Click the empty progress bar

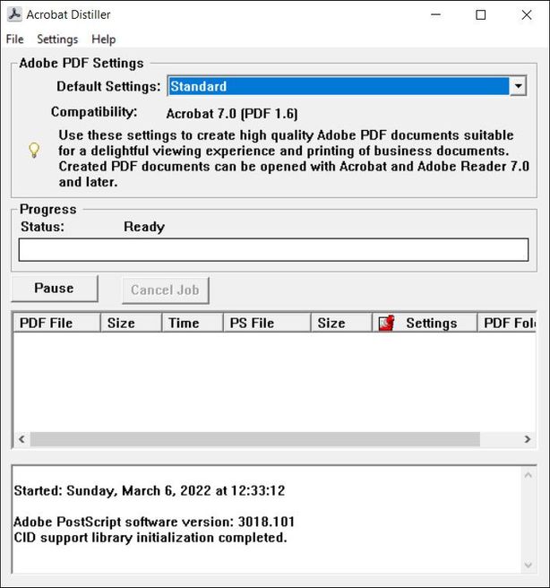[x=273, y=250]
